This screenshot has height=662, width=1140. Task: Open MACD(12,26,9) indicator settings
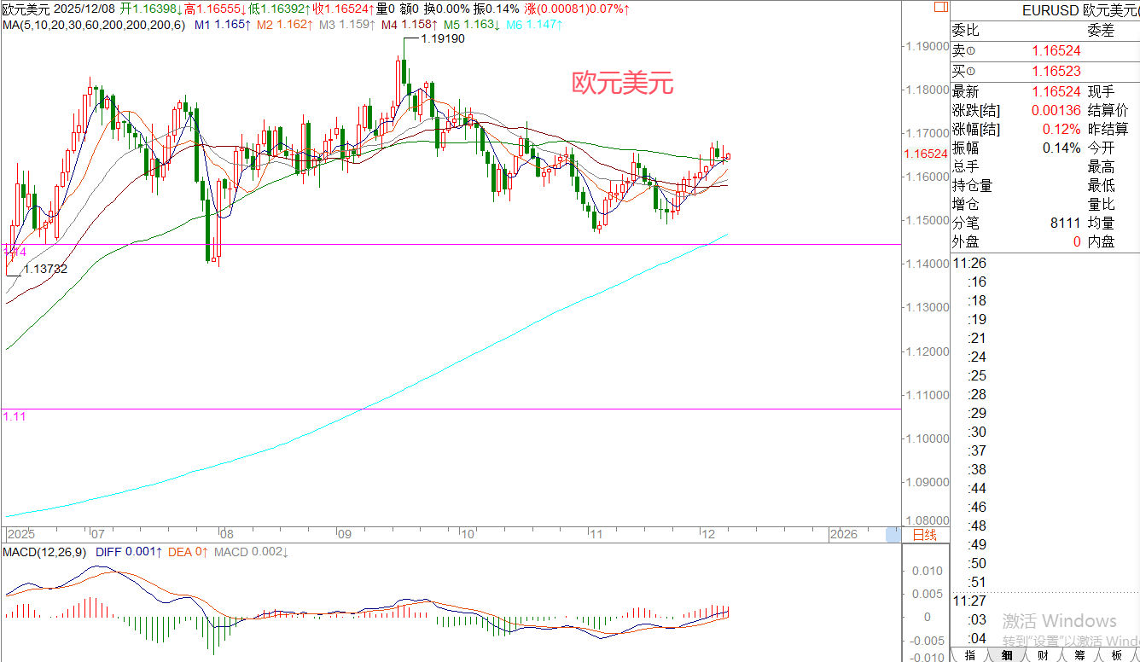tap(44, 552)
